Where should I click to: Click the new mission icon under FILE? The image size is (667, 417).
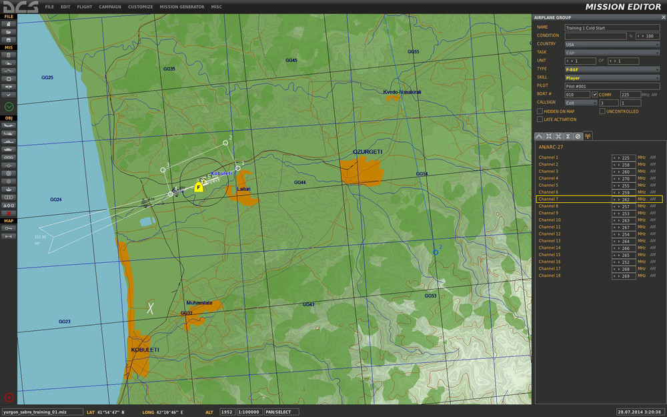point(9,24)
